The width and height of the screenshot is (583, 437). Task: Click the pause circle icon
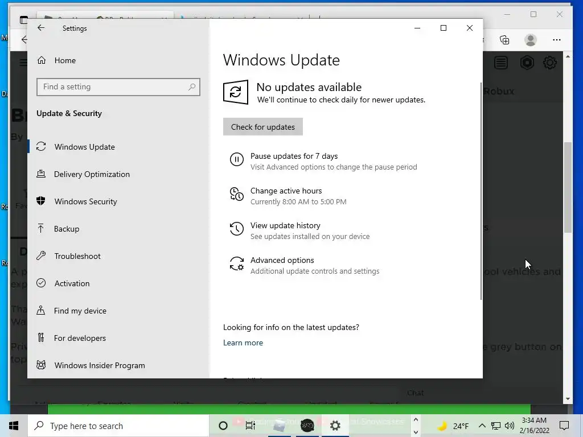point(236,159)
